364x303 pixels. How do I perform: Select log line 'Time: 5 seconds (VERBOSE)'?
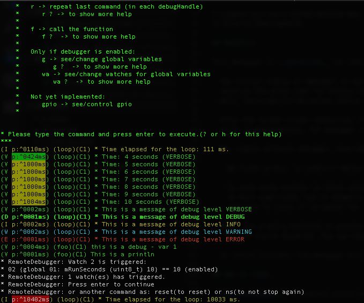[98, 165]
